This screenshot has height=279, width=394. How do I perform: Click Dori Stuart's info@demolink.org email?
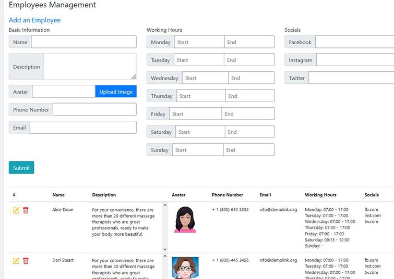pyautogui.click(x=278, y=260)
